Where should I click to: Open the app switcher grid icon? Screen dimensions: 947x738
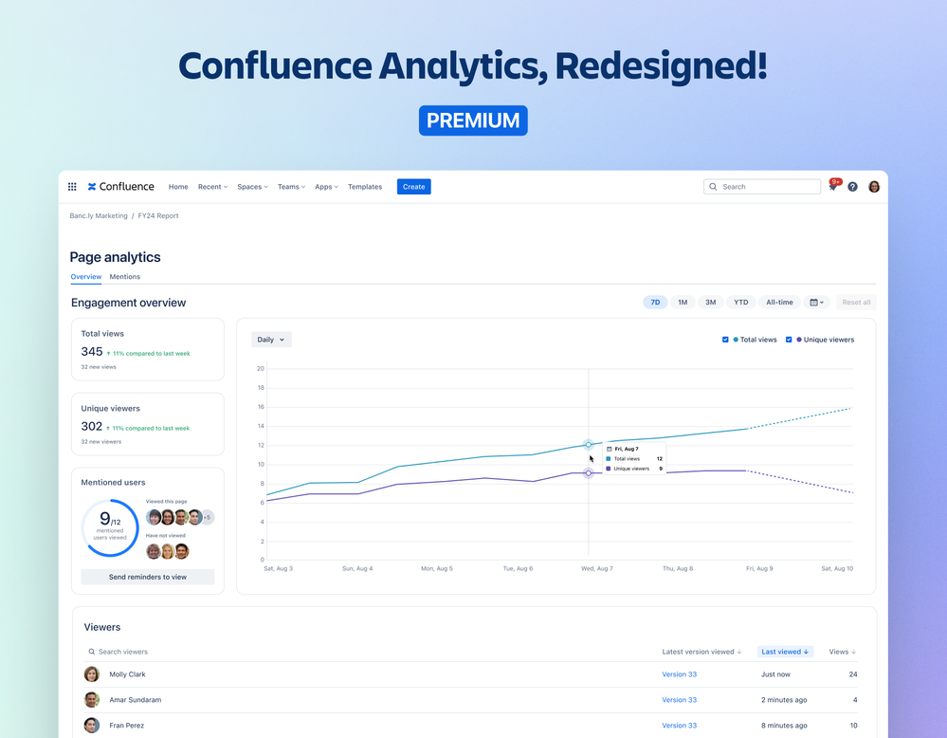coord(72,187)
